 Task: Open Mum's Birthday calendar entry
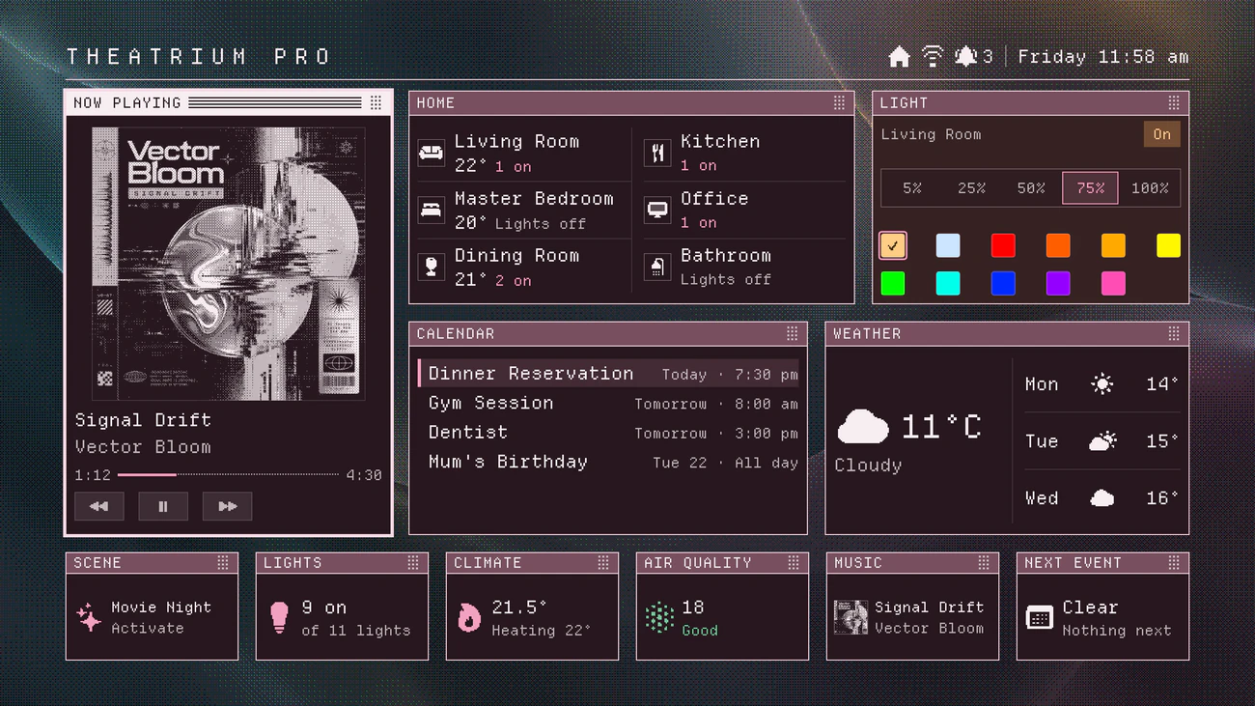coord(608,462)
